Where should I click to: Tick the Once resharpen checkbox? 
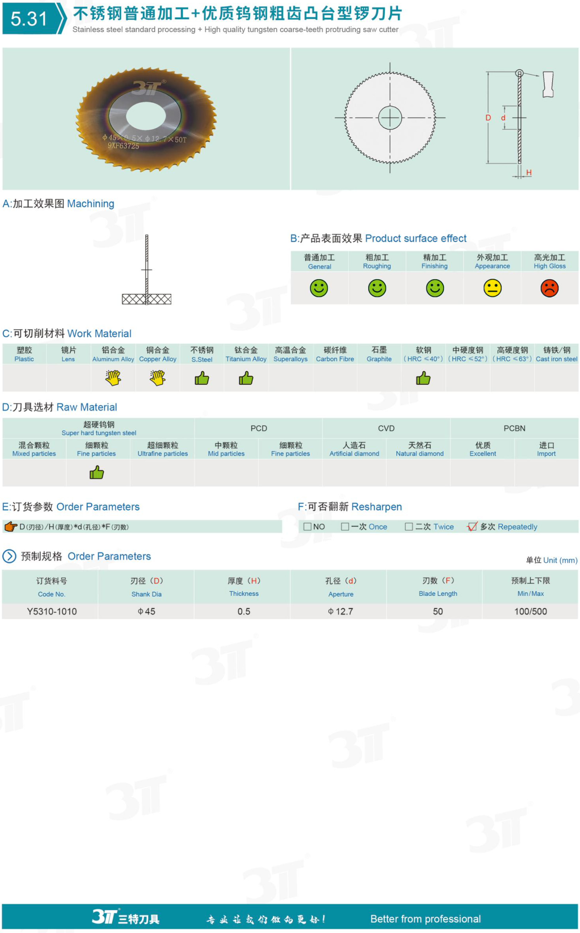(x=345, y=527)
